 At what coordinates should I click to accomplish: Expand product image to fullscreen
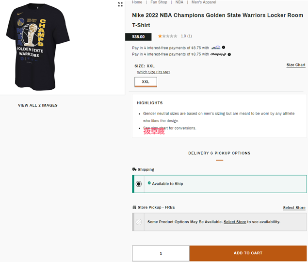pos(120,4)
